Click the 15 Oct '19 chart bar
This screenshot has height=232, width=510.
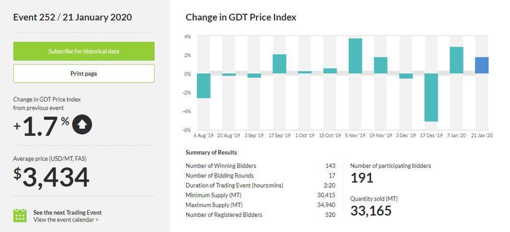pyautogui.click(x=330, y=71)
